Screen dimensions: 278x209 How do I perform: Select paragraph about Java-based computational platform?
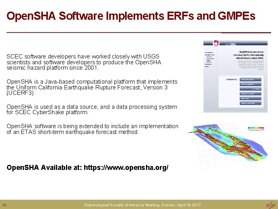point(92,87)
